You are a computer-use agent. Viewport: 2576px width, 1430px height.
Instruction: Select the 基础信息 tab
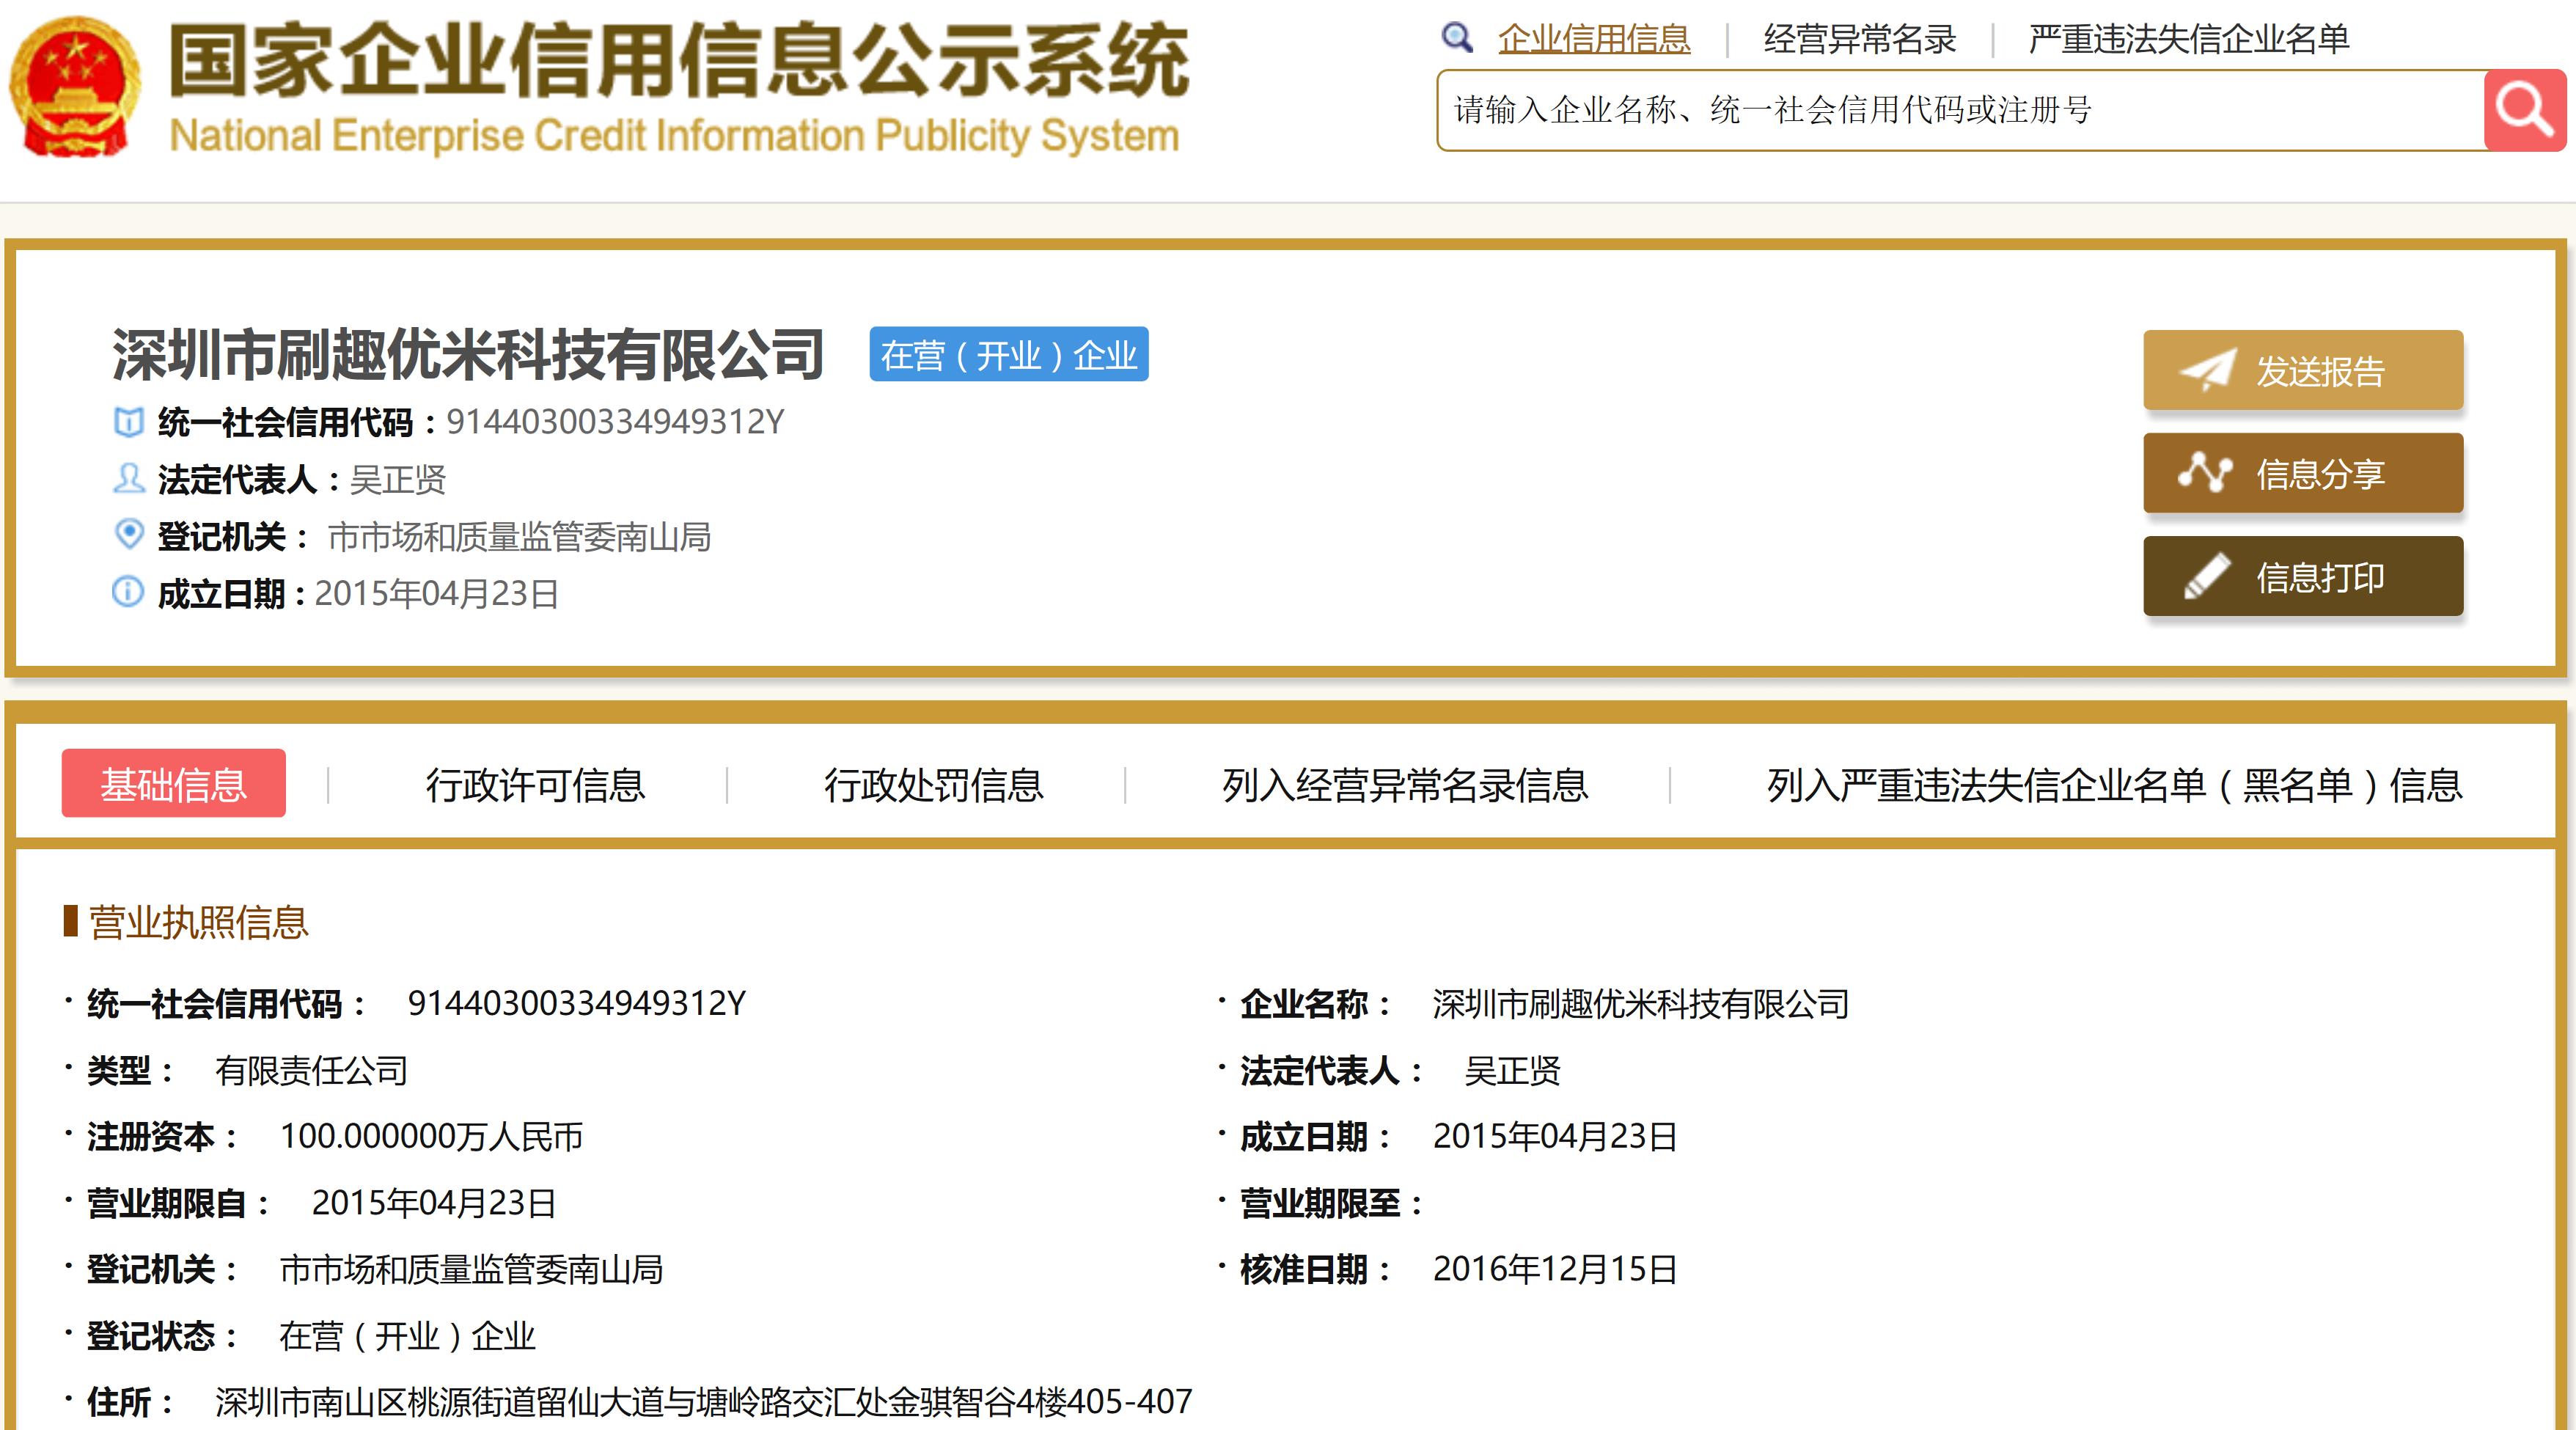(x=174, y=784)
